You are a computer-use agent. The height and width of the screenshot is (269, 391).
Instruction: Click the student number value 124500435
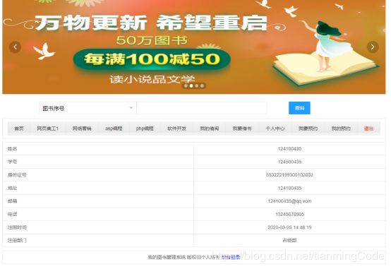tap(289, 162)
